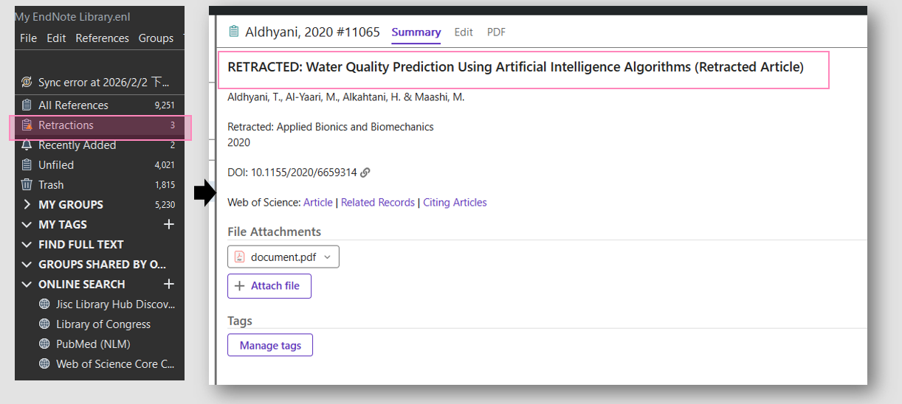The width and height of the screenshot is (902, 404).
Task: Open the Citing Articles link
Action: click(x=455, y=203)
